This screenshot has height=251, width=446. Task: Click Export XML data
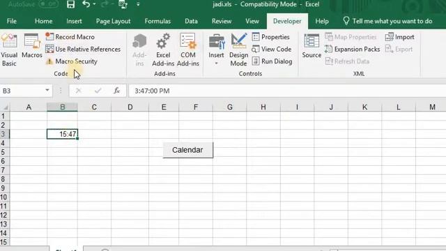(399, 49)
